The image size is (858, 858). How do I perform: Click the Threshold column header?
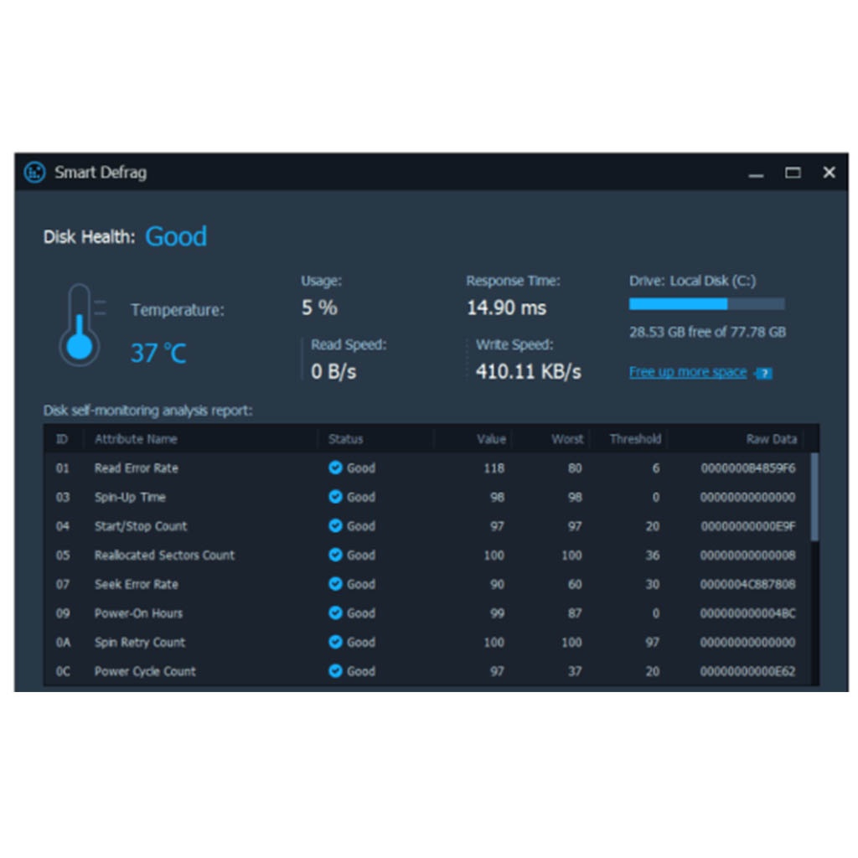pyautogui.click(x=635, y=439)
